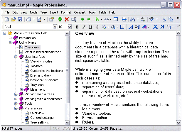Run the ABC spell check icon
This screenshot has width=182, height=132.
point(151,19)
